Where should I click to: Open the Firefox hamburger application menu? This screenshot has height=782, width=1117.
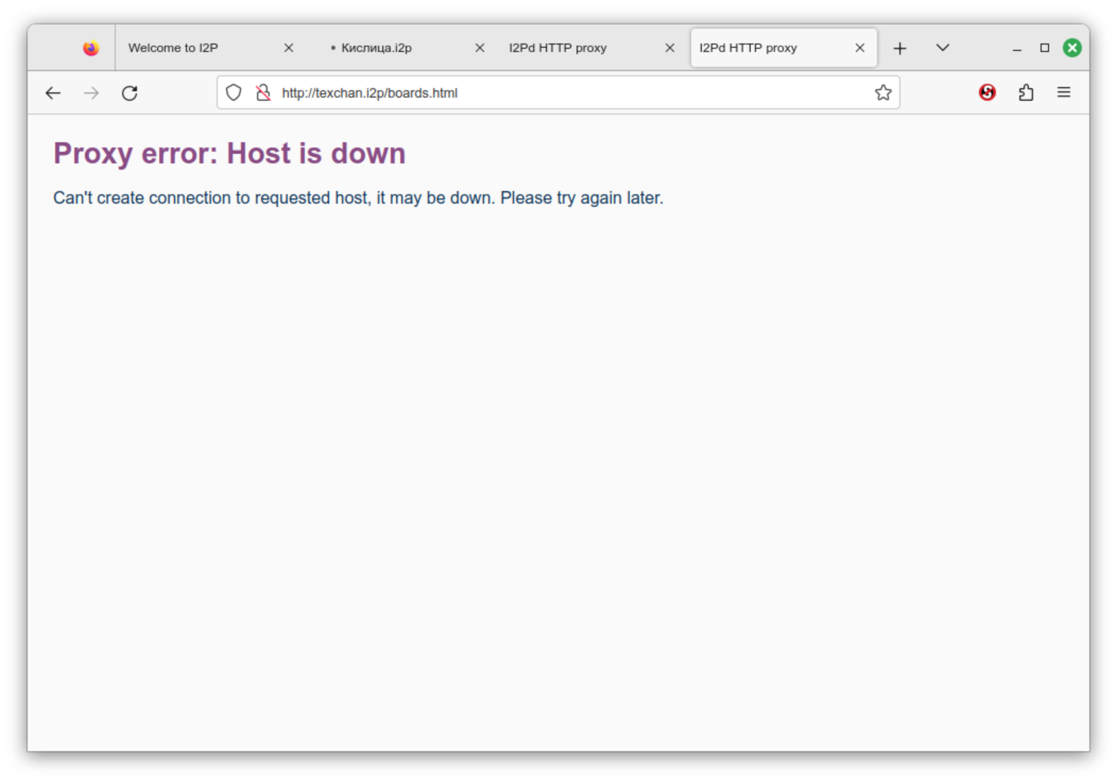click(x=1064, y=93)
